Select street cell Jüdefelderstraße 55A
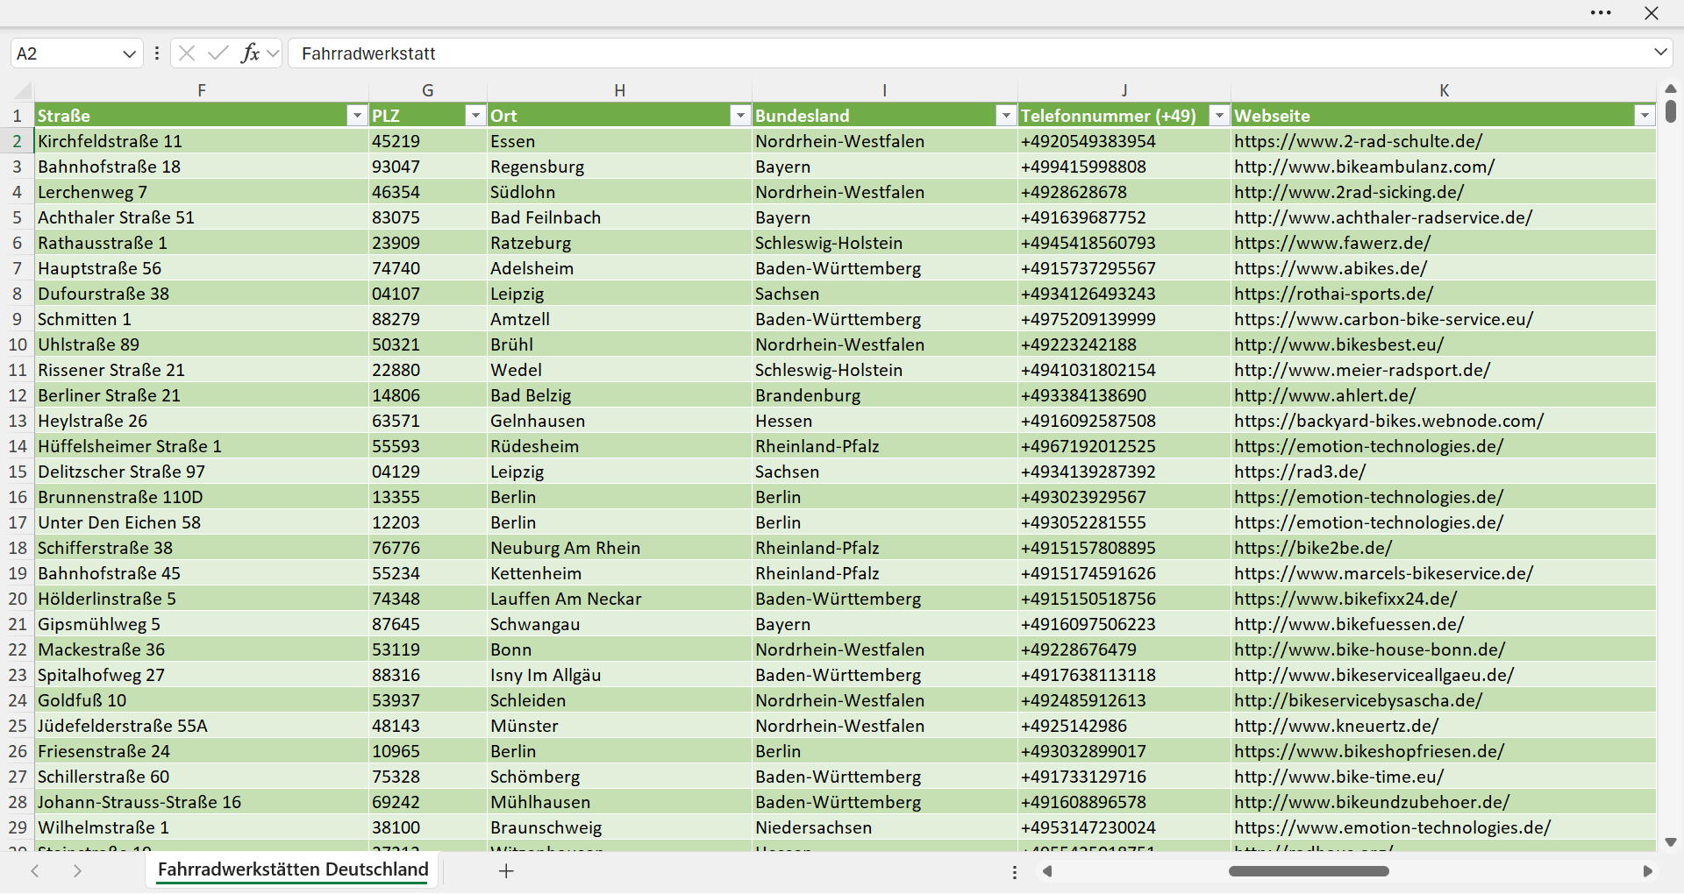The height and width of the screenshot is (894, 1684). (x=202, y=726)
